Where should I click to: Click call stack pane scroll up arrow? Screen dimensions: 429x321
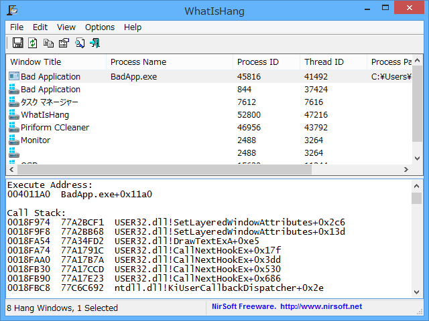(417, 186)
